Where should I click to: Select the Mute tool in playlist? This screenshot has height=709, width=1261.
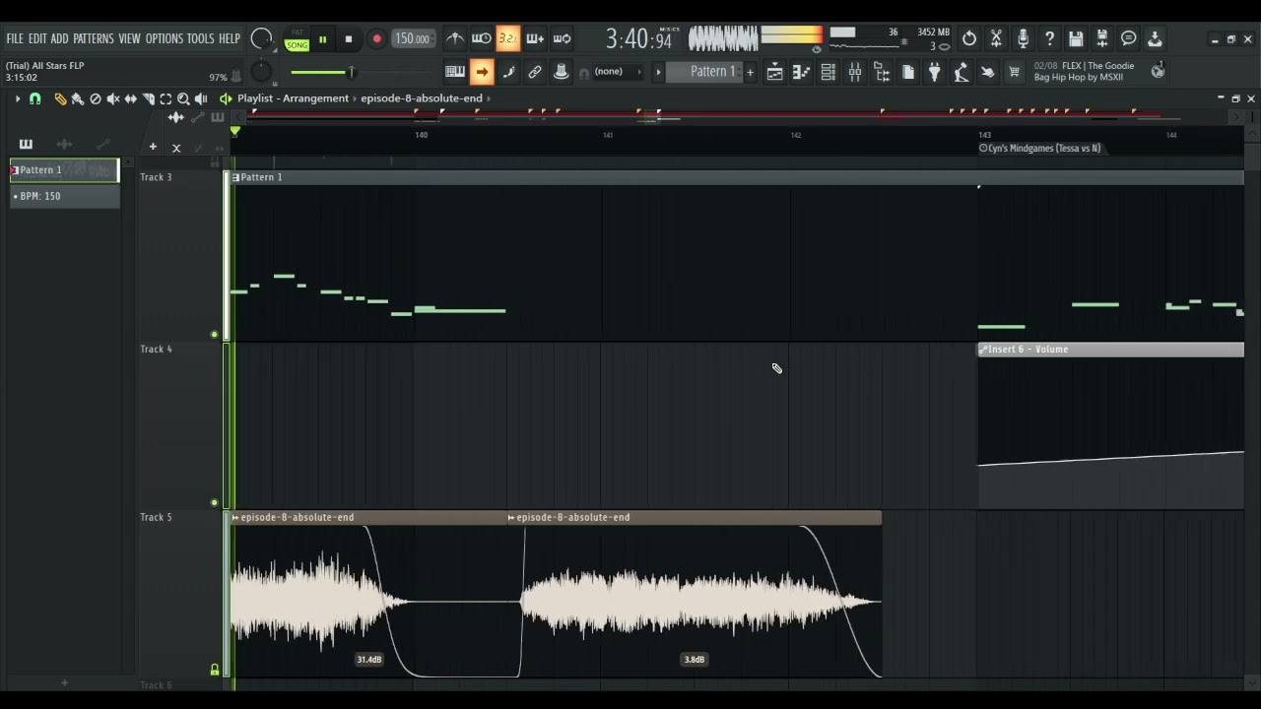coord(113,98)
